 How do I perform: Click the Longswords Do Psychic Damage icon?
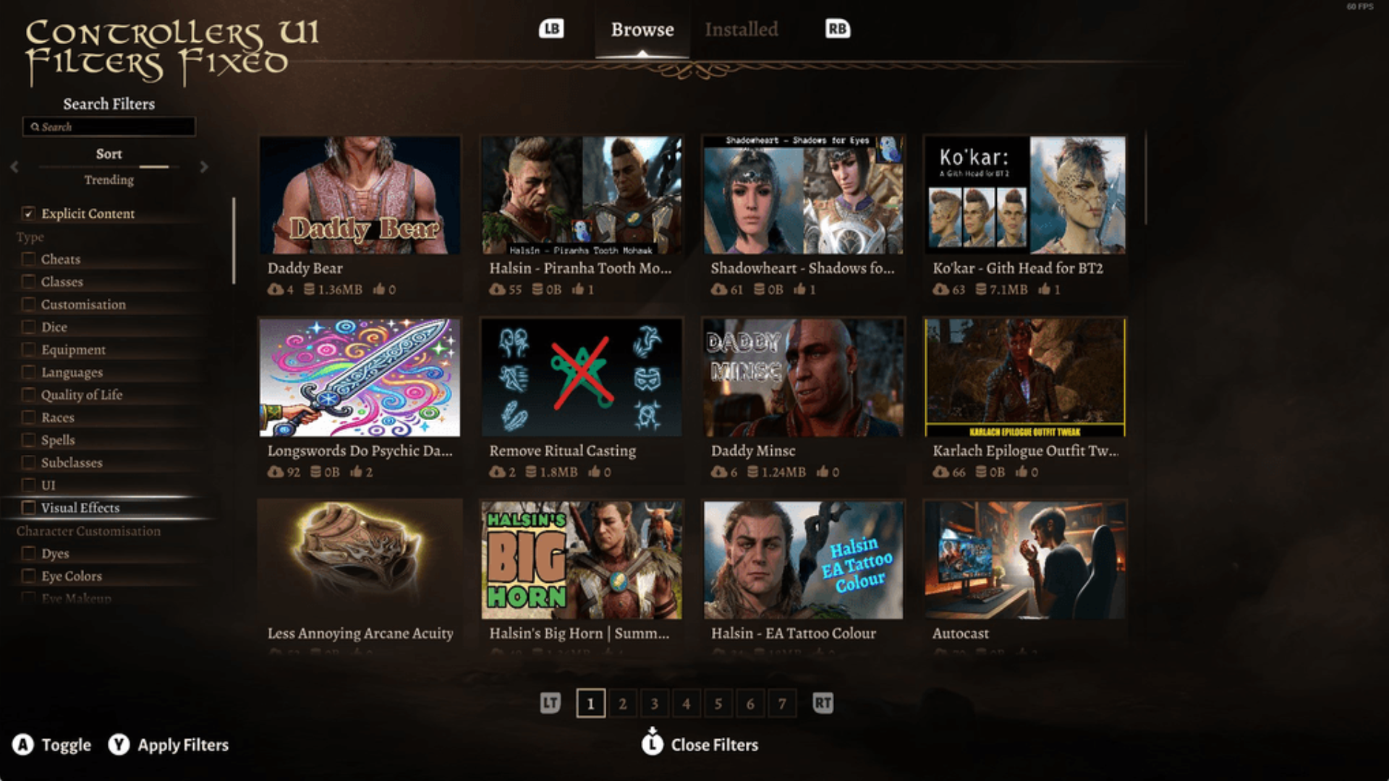coord(360,377)
